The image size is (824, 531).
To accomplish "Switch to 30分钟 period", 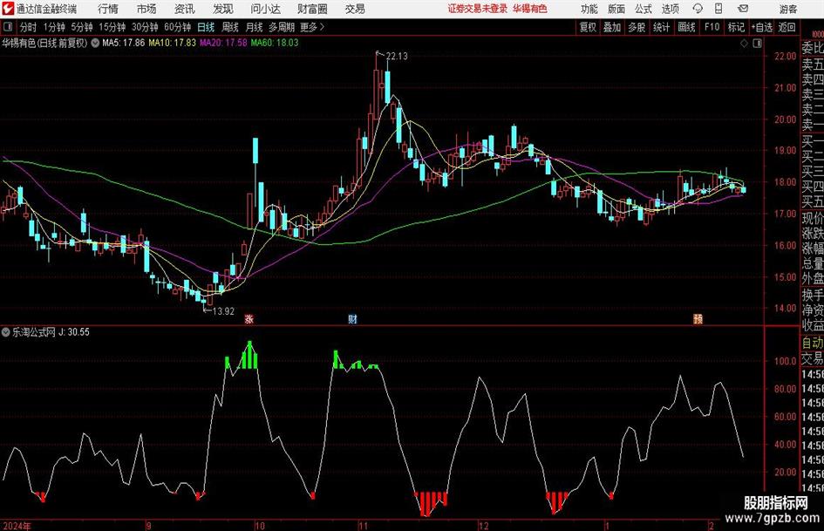I will click(145, 27).
